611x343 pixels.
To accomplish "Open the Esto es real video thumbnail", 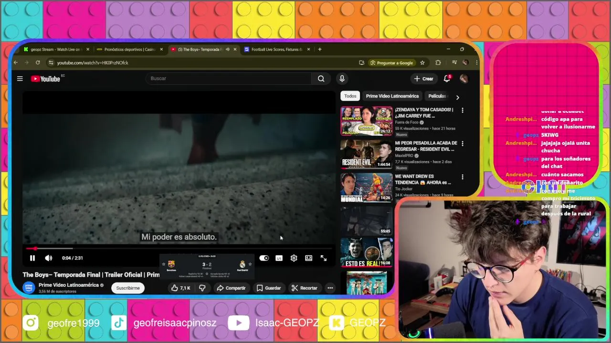I will [367, 252].
